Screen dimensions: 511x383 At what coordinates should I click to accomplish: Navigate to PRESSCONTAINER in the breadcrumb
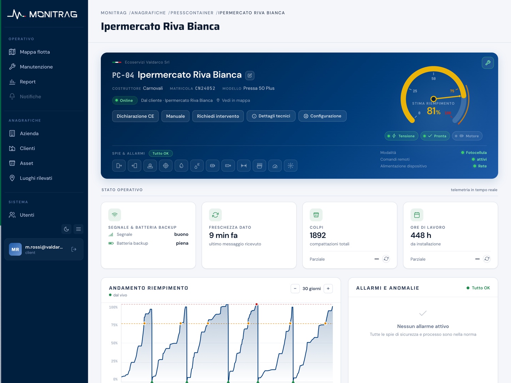tap(192, 13)
